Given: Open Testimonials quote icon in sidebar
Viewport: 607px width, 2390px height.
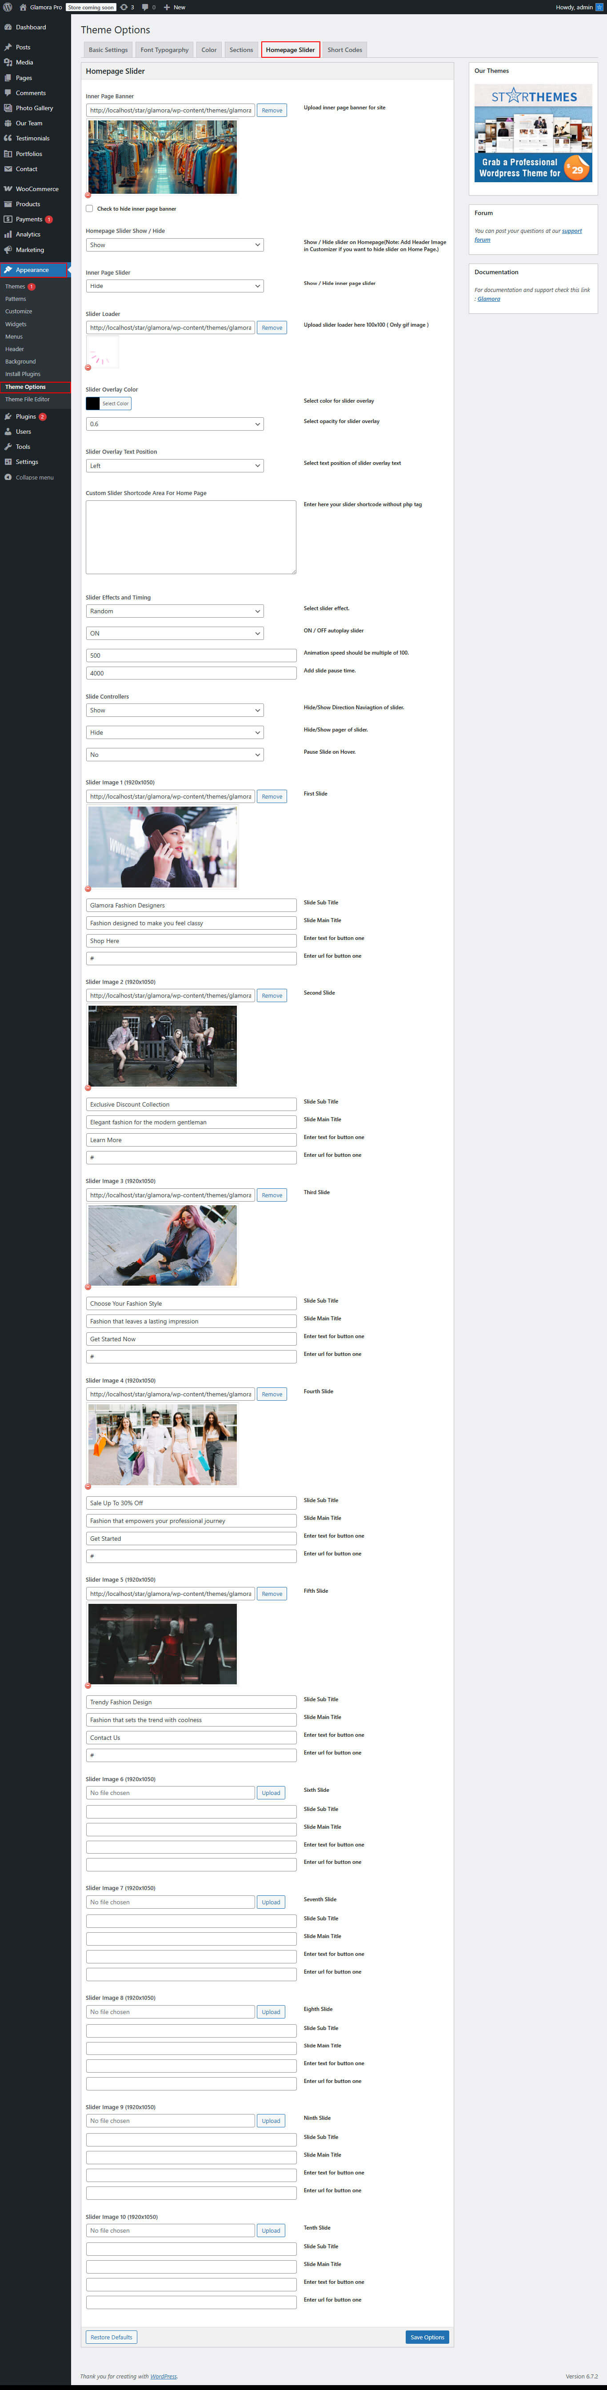Looking at the screenshot, I should click(8, 138).
